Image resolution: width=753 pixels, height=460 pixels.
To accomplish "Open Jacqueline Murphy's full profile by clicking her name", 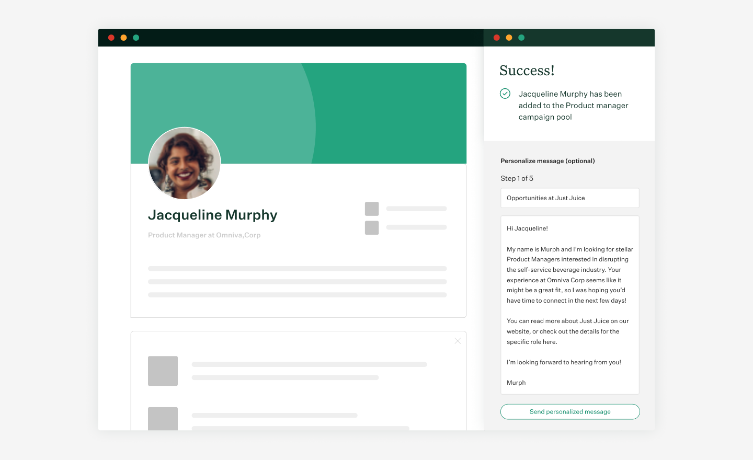I will point(212,215).
